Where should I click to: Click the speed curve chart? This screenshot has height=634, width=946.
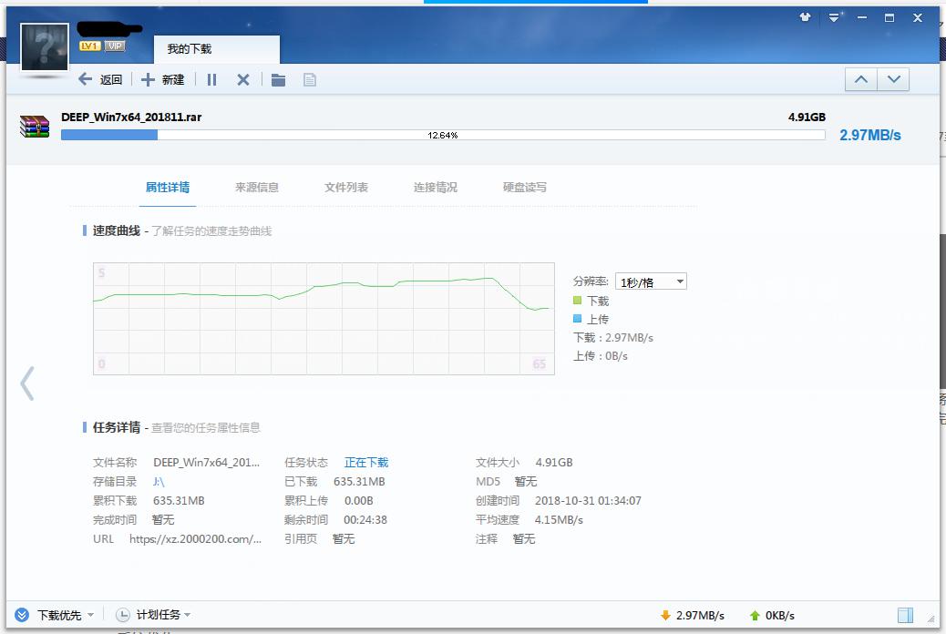324,319
